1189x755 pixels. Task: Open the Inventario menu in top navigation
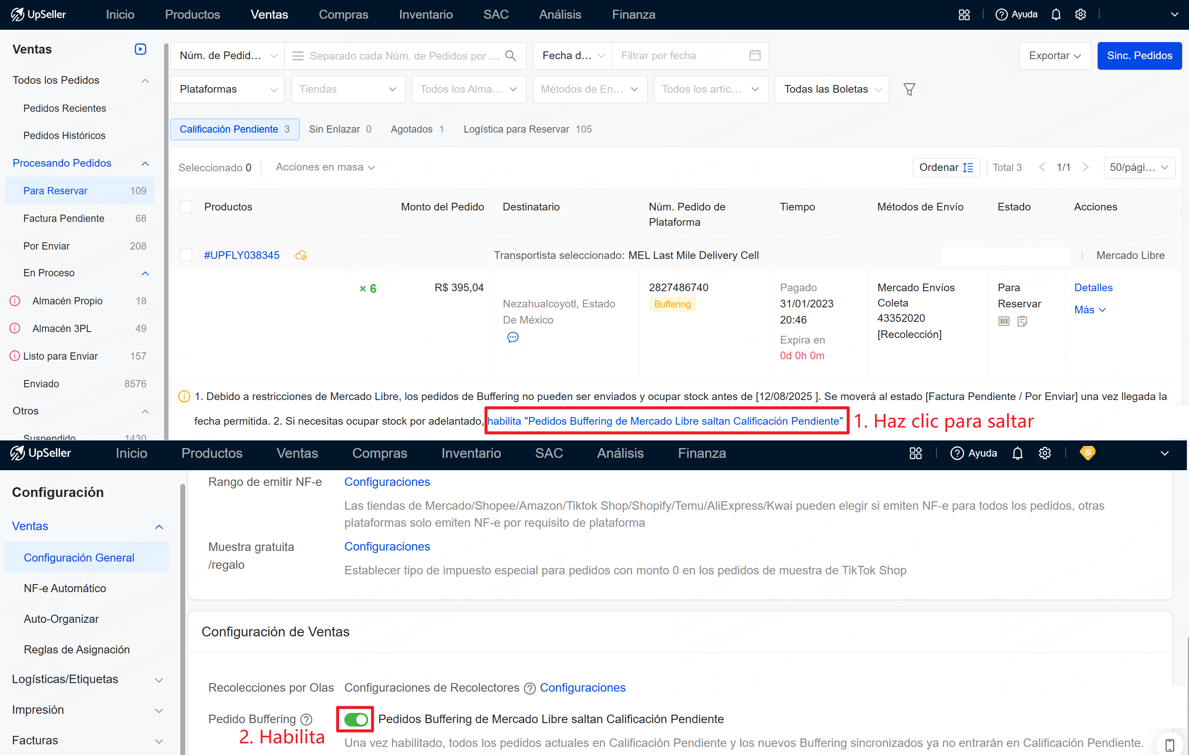tap(426, 14)
